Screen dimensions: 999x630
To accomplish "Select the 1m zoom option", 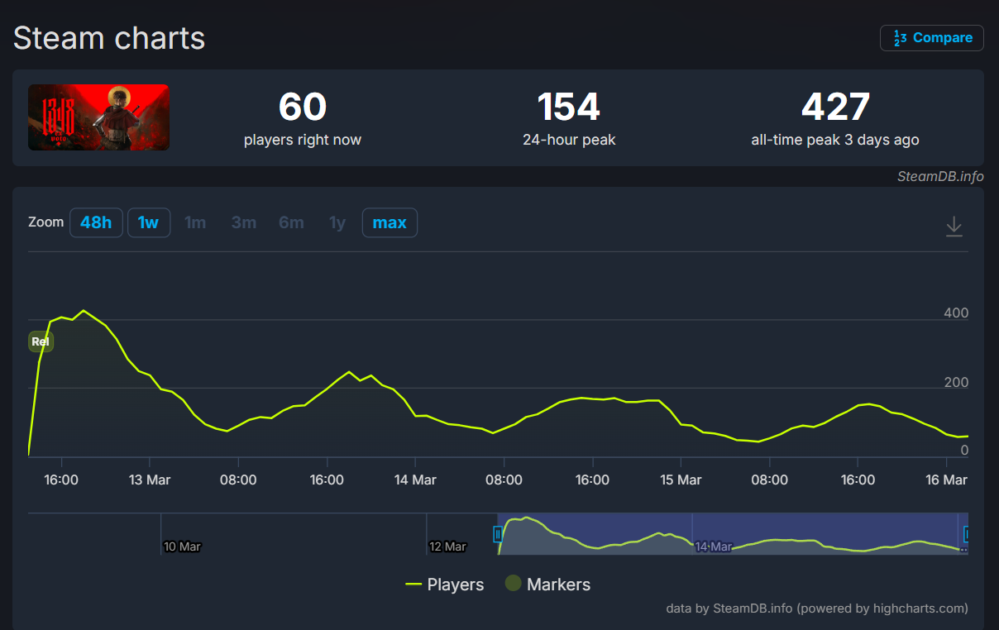I will point(195,222).
